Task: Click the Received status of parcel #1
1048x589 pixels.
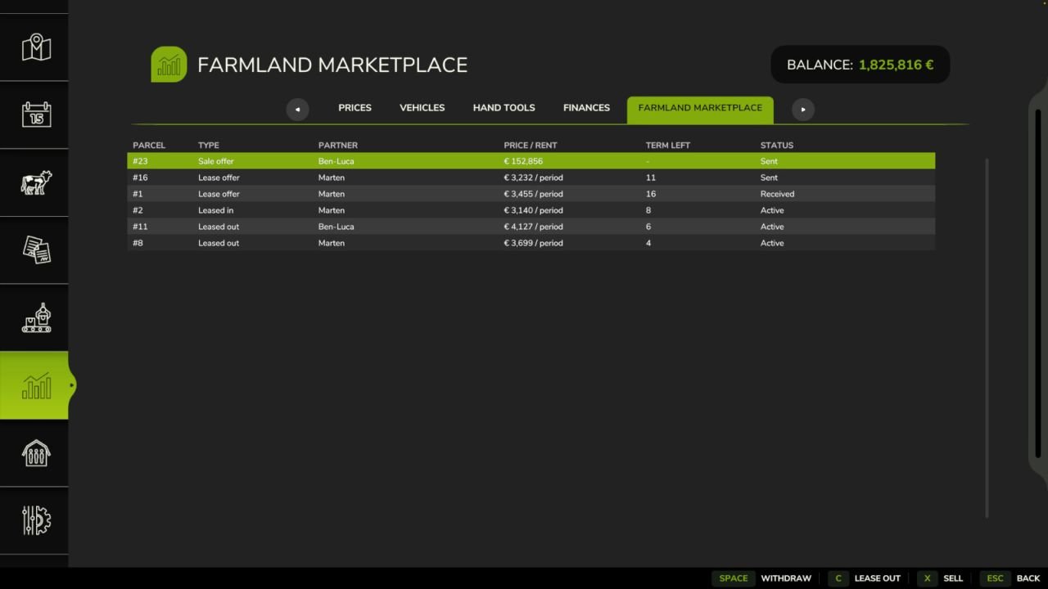Action: [777, 194]
